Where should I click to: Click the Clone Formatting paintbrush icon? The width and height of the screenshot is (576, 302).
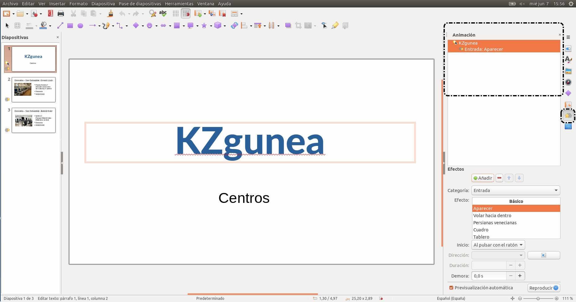pos(110,13)
